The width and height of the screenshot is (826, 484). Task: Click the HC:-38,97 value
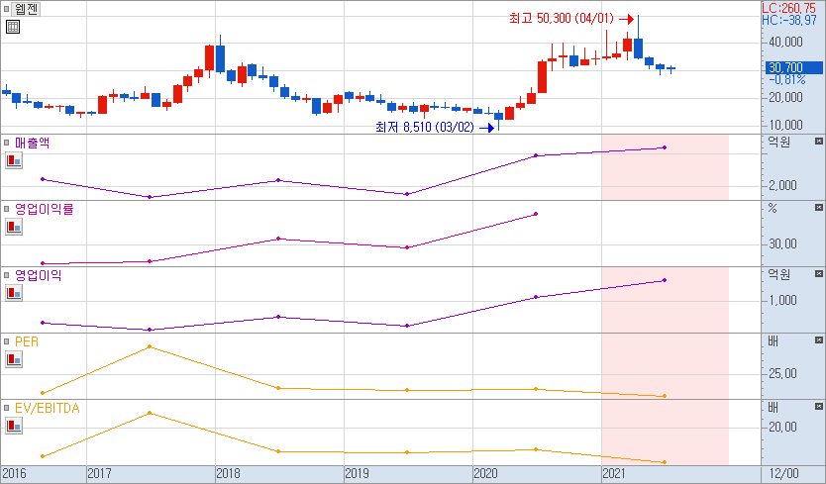click(x=788, y=20)
